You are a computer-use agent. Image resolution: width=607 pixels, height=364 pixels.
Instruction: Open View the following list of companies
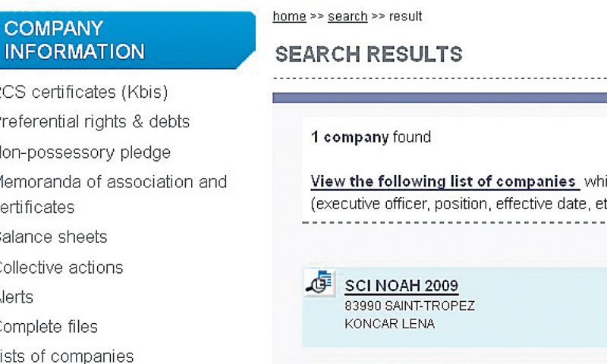pos(445,182)
